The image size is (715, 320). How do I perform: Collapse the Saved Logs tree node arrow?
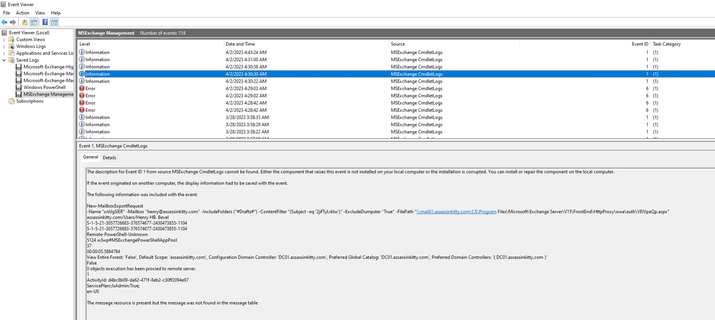(4, 60)
